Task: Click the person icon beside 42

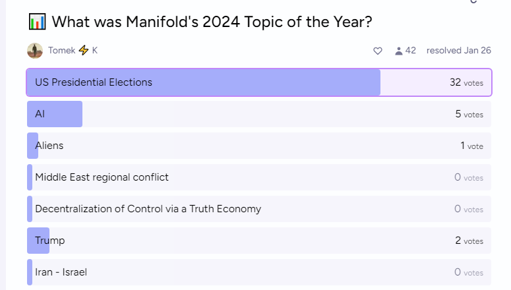Action: (x=398, y=51)
